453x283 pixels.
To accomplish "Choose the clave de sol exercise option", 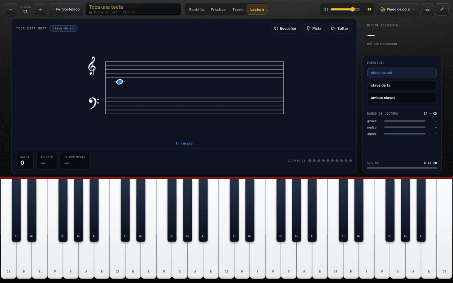I will (x=402, y=73).
